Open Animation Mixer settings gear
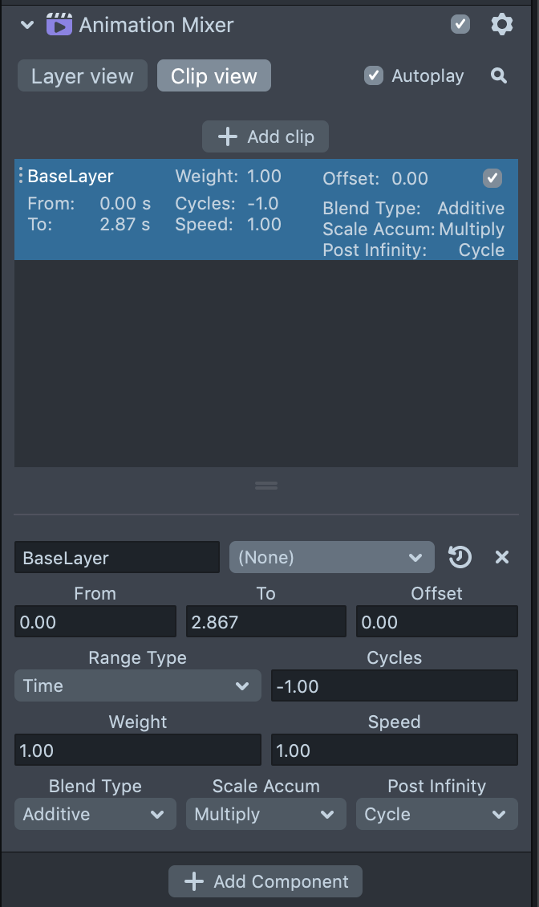 tap(501, 24)
